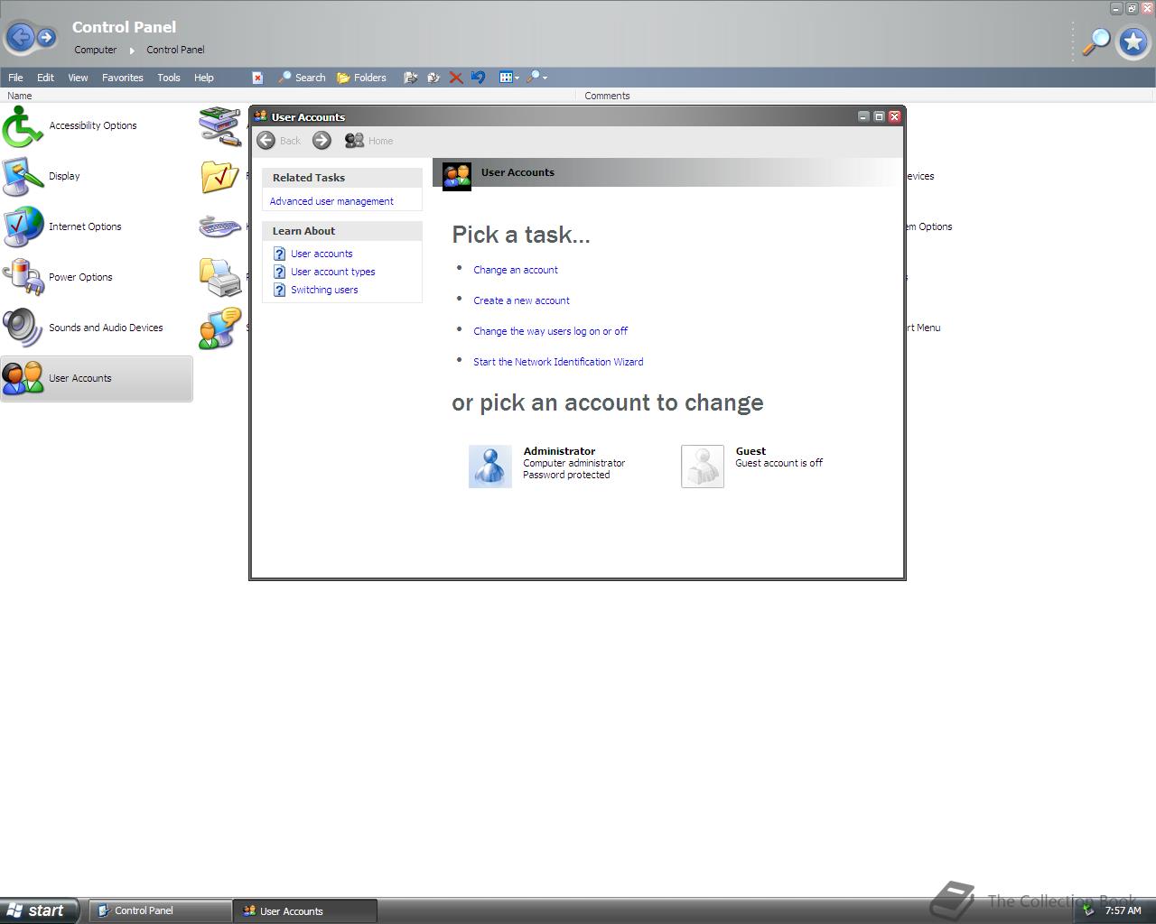Image resolution: width=1156 pixels, height=924 pixels.
Task: Open the Help menu
Action: 204,78
